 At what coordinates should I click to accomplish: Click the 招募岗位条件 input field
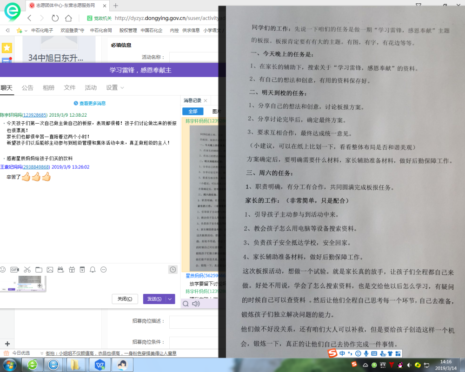(194, 342)
